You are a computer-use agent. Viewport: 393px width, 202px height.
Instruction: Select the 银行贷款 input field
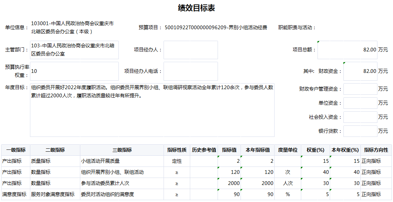click(x=360, y=131)
